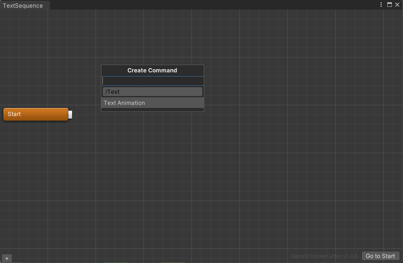Click the "+" add button in the bottom-left corner
The image size is (403, 263).
pos(7,258)
